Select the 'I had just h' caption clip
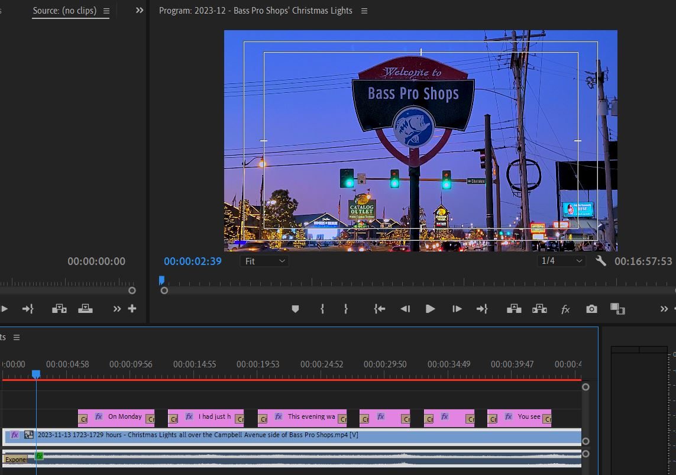The width and height of the screenshot is (676, 475). click(x=206, y=418)
